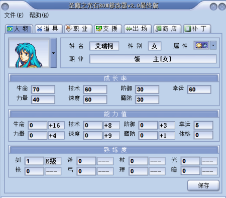Open the 帮助(H) menu

[39, 15]
